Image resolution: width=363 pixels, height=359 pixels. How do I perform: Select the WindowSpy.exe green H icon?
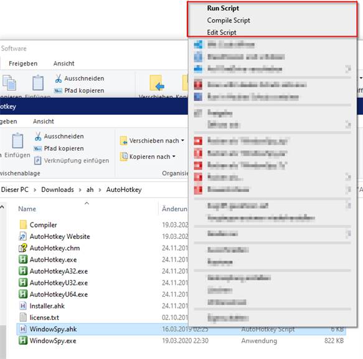point(23,340)
